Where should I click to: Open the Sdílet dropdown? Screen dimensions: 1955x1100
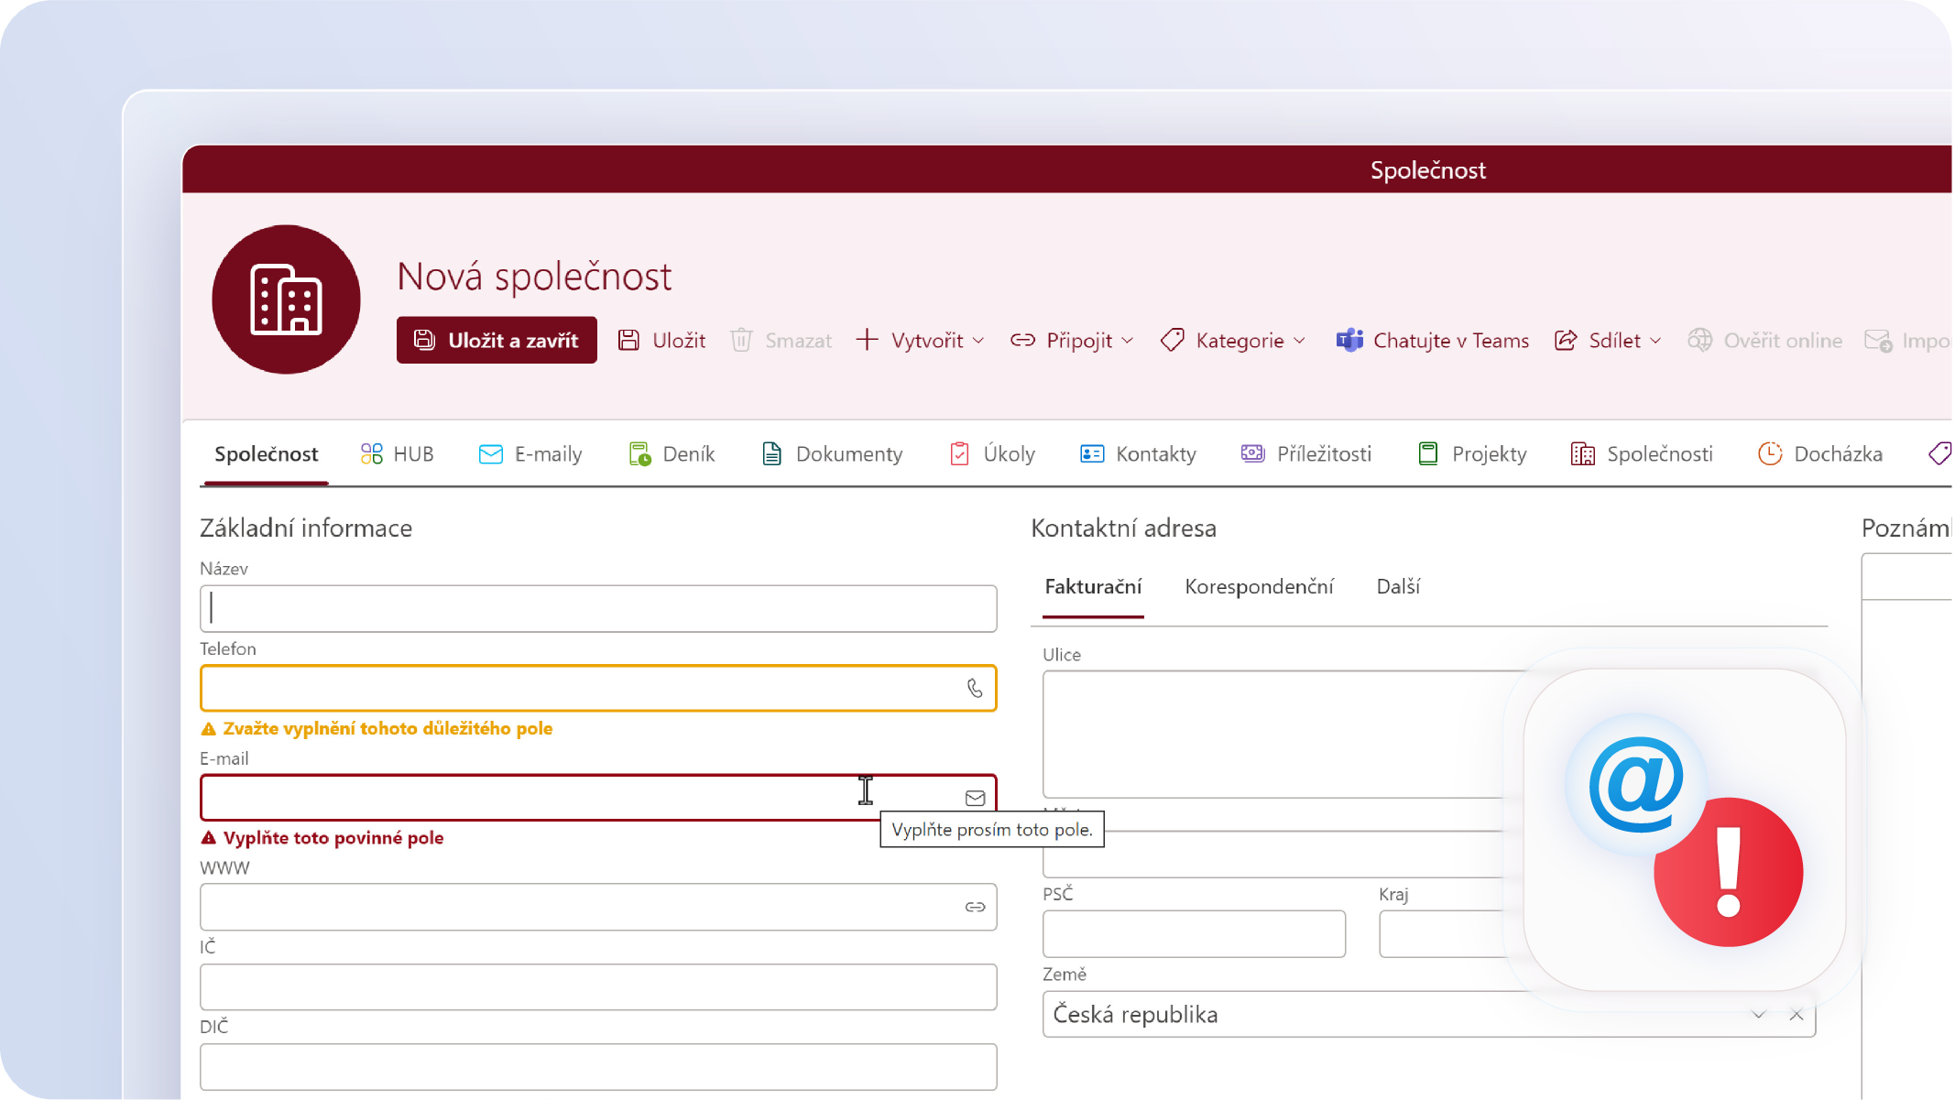click(x=1608, y=340)
